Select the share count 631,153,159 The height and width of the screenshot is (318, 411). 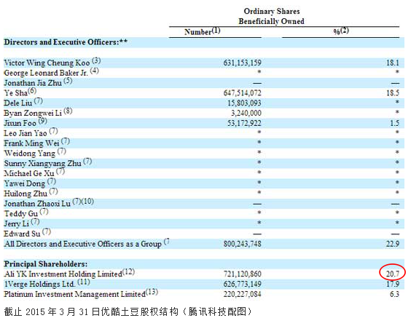pos(242,63)
